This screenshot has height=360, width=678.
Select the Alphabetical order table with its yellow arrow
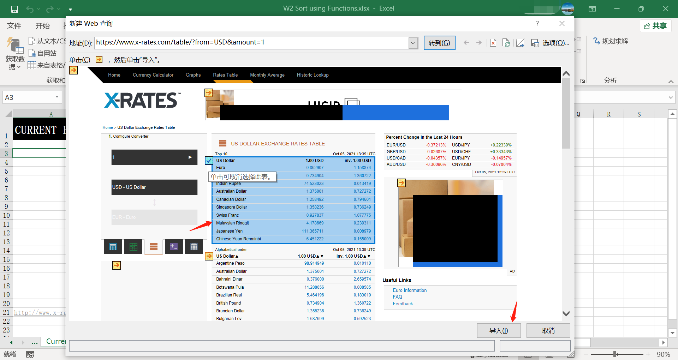point(209,256)
